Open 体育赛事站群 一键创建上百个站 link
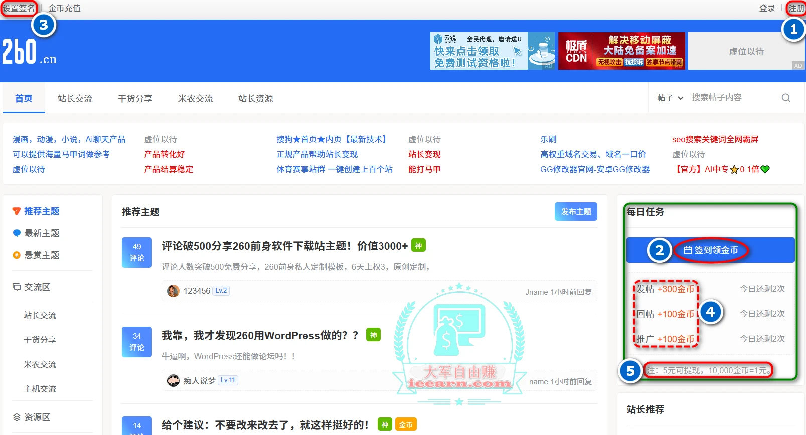The image size is (806, 435). [335, 169]
